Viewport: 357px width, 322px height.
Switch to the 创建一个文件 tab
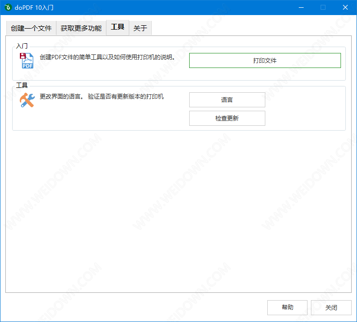tap(31, 28)
